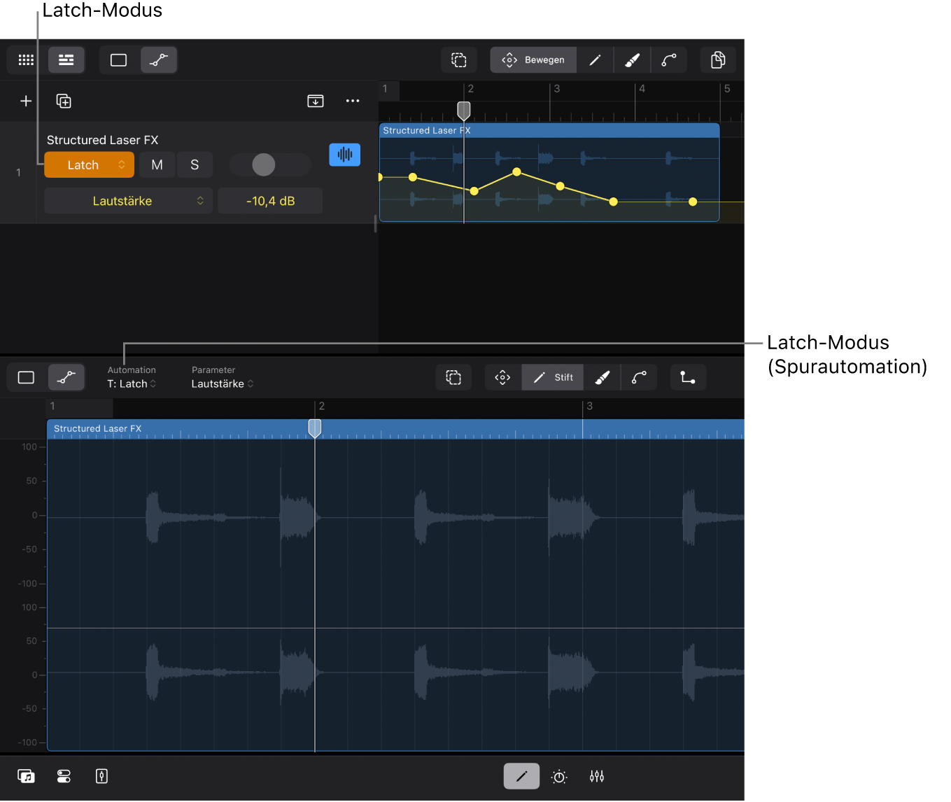Solo the Structured Laser FX track

pyautogui.click(x=195, y=165)
